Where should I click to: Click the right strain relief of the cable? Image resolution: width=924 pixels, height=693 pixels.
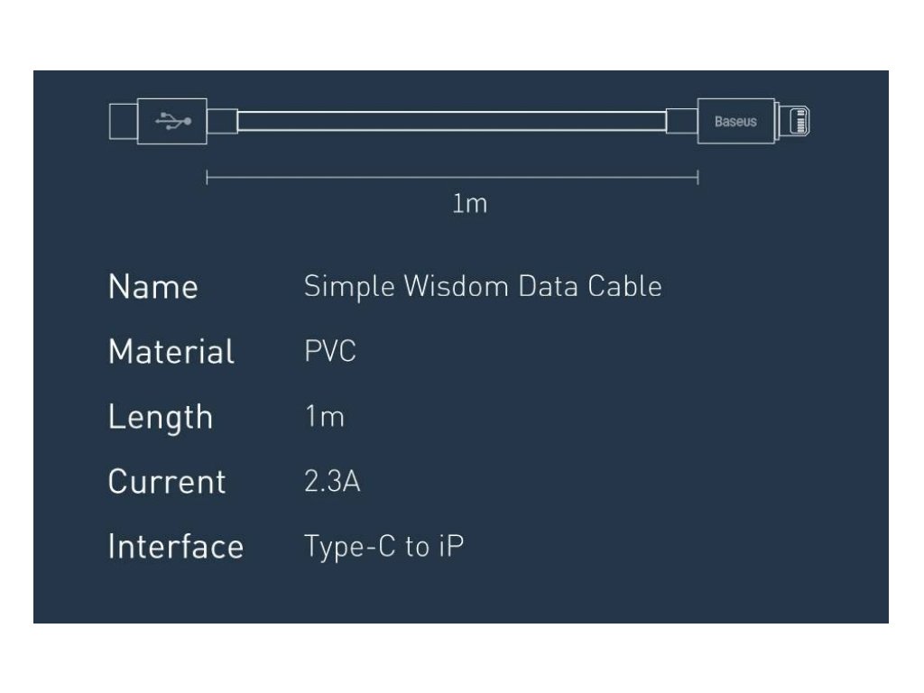pos(682,121)
